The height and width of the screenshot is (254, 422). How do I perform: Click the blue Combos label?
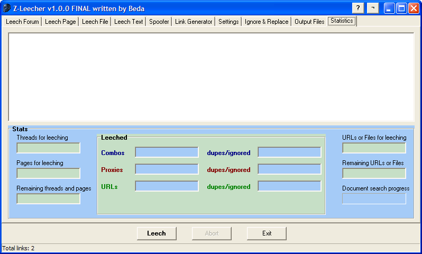113,153
